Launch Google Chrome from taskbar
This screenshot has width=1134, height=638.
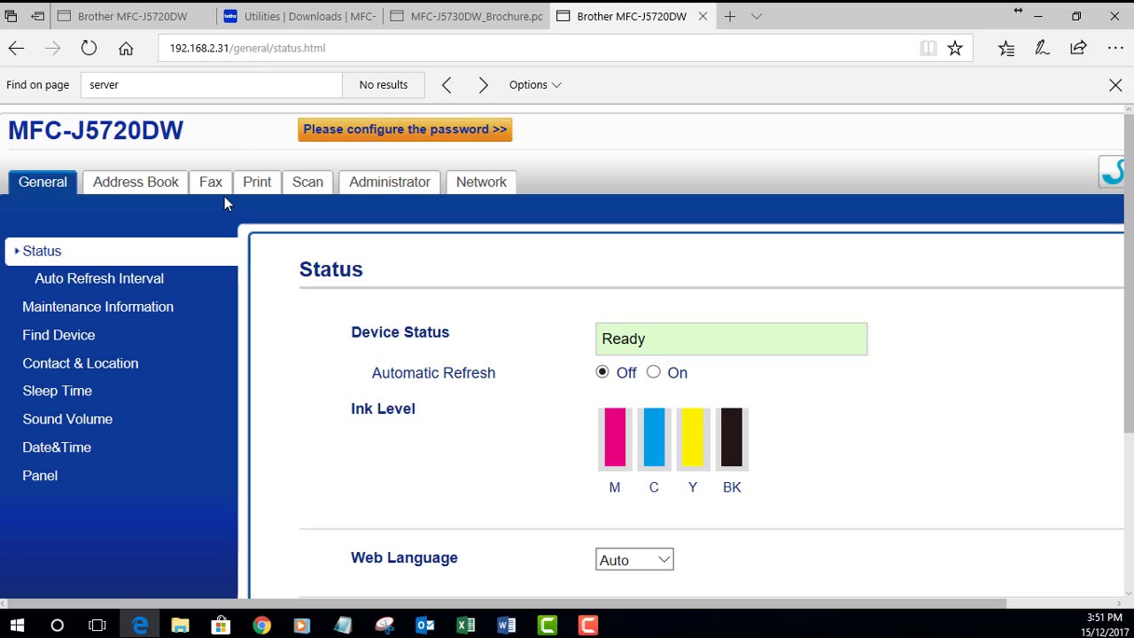pyautogui.click(x=261, y=626)
